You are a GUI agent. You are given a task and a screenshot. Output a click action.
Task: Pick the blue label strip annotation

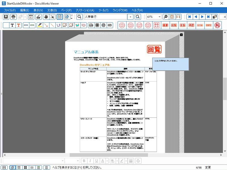pyautogui.click(x=26, y=25)
